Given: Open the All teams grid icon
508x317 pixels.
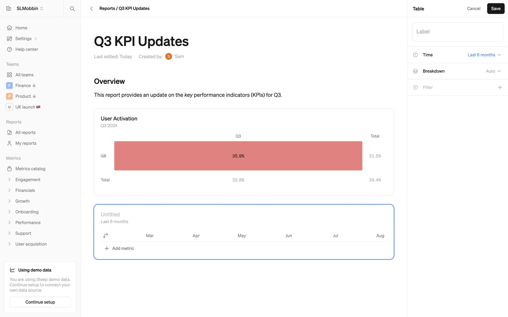Looking at the screenshot, I should [x=10, y=75].
